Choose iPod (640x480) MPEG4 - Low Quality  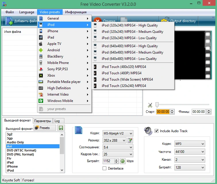(x=133, y=59)
